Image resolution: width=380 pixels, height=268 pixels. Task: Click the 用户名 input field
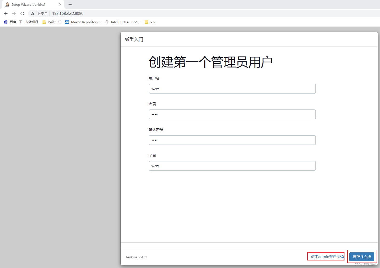(x=232, y=89)
